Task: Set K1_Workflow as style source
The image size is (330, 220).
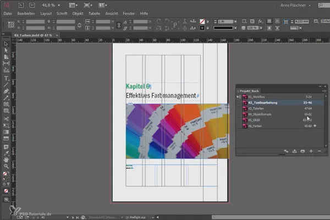Action: (x=238, y=96)
